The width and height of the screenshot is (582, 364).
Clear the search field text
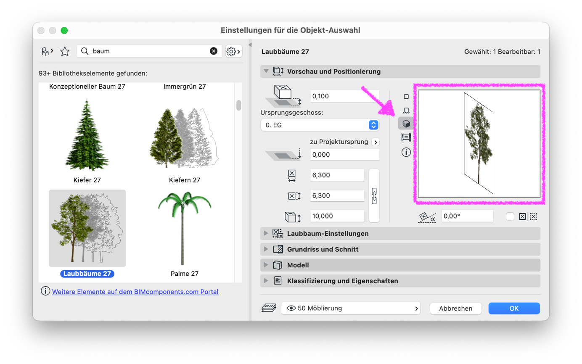214,51
